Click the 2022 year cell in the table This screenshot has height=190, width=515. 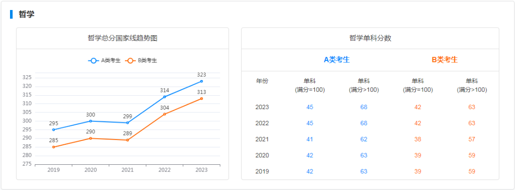coord(262,123)
